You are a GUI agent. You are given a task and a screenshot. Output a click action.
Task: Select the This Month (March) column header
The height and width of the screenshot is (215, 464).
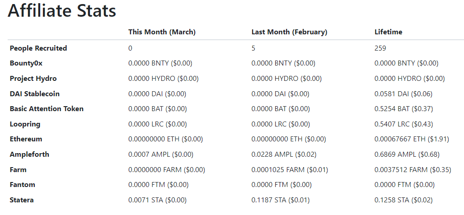162,32
